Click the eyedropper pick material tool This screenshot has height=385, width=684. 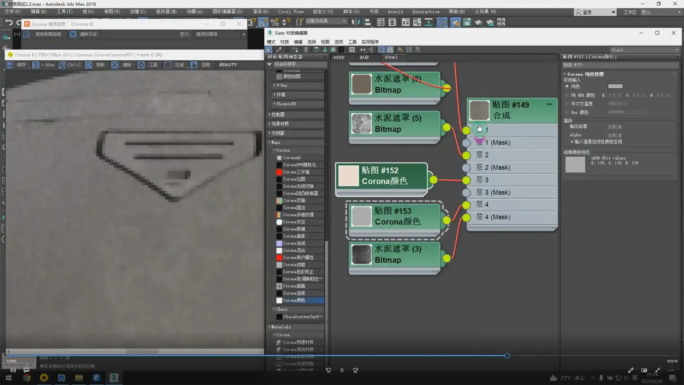click(279, 50)
